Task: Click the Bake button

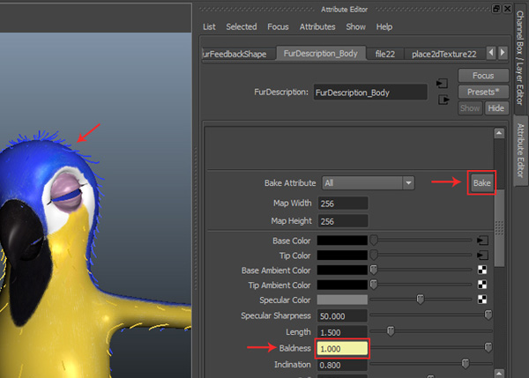Action: [x=481, y=182]
